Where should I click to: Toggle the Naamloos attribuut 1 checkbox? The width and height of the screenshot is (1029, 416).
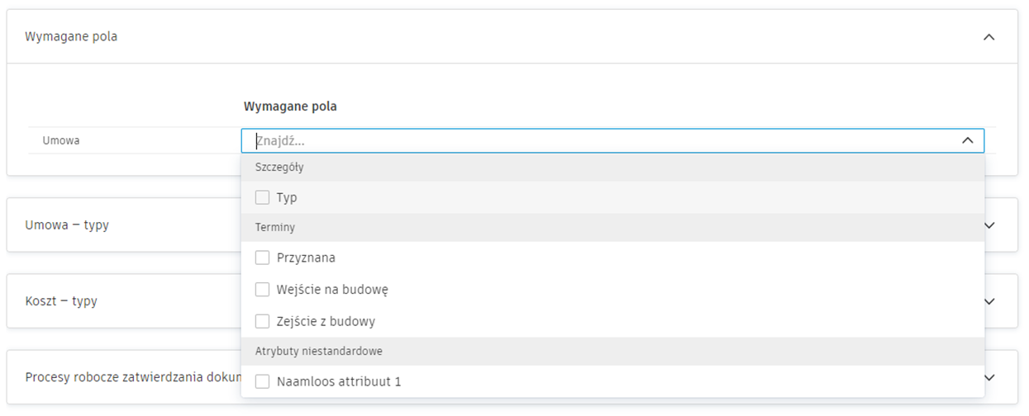pyautogui.click(x=263, y=382)
